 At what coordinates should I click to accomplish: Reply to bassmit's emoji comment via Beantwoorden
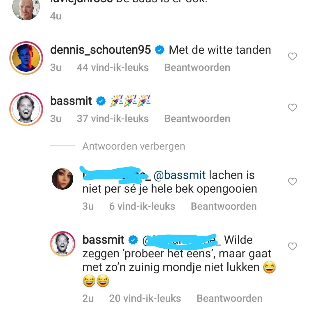tap(197, 119)
